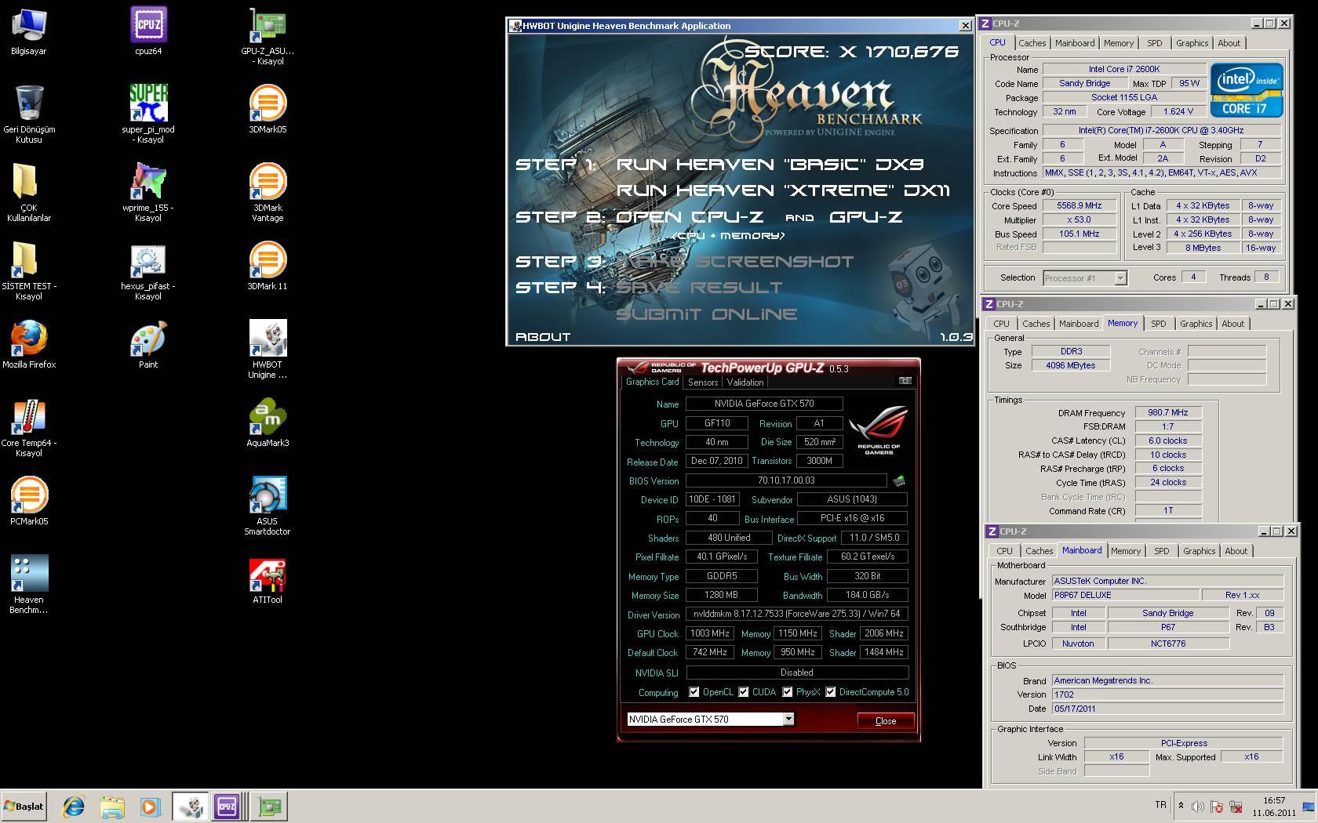Open 3DMark Vantage shortcut
The width and height of the screenshot is (1318, 823).
click(x=268, y=193)
